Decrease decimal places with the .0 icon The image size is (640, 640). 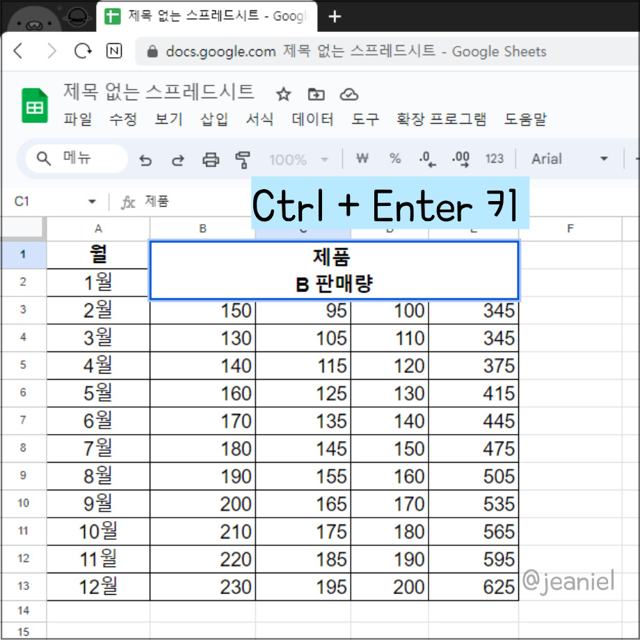426,159
